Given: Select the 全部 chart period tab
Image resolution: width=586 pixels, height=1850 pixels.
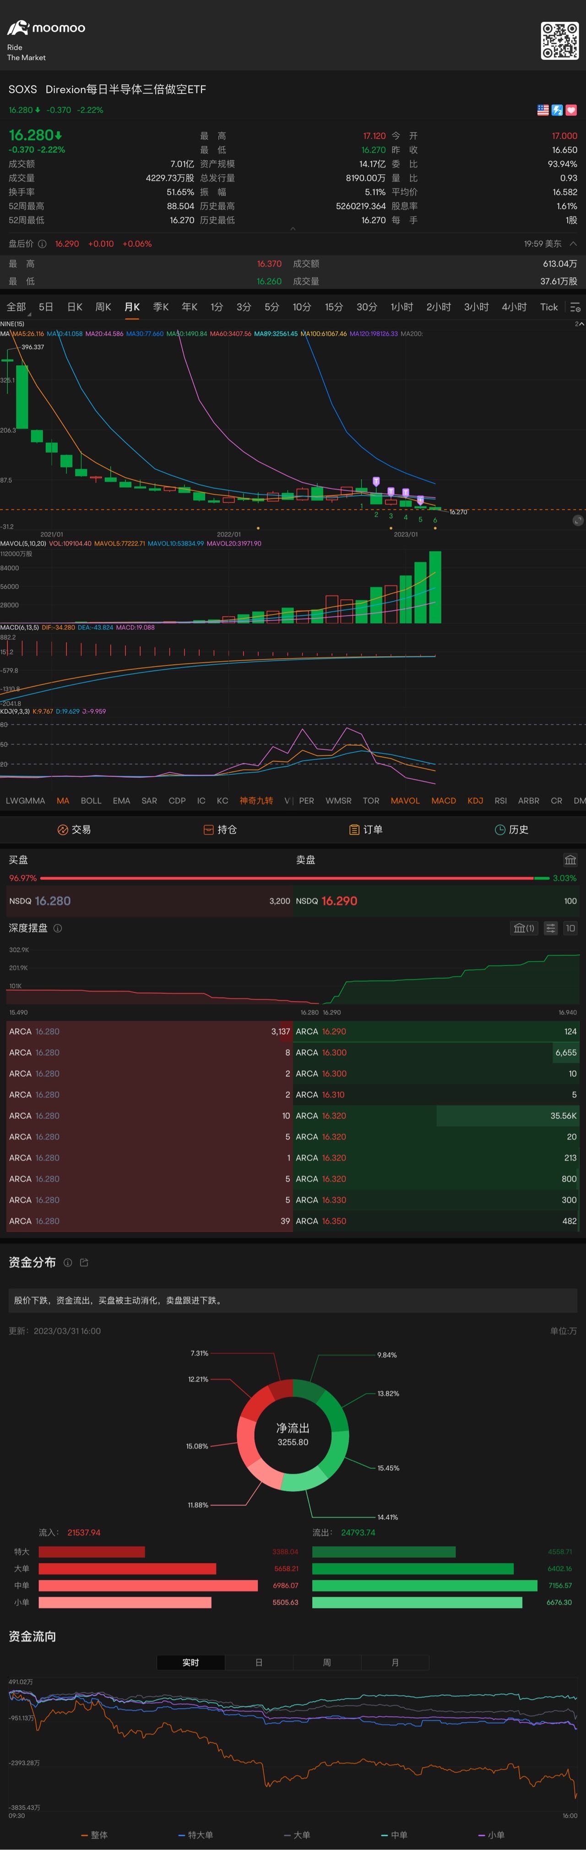Looking at the screenshot, I should 16,307.
